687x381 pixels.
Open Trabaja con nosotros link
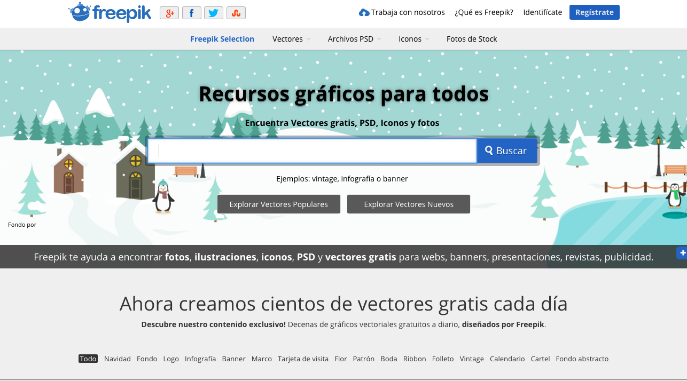pyautogui.click(x=402, y=12)
